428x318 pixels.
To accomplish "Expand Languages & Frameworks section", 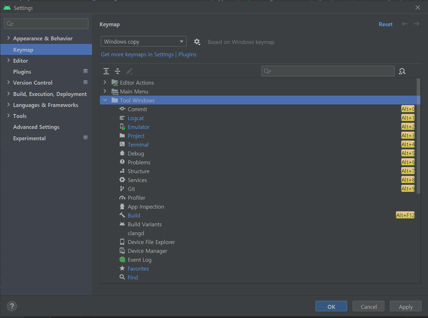I will pyautogui.click(x=8, y=105).
